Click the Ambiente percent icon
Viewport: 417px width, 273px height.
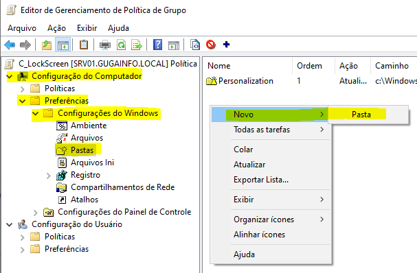(x=62, y=126)
